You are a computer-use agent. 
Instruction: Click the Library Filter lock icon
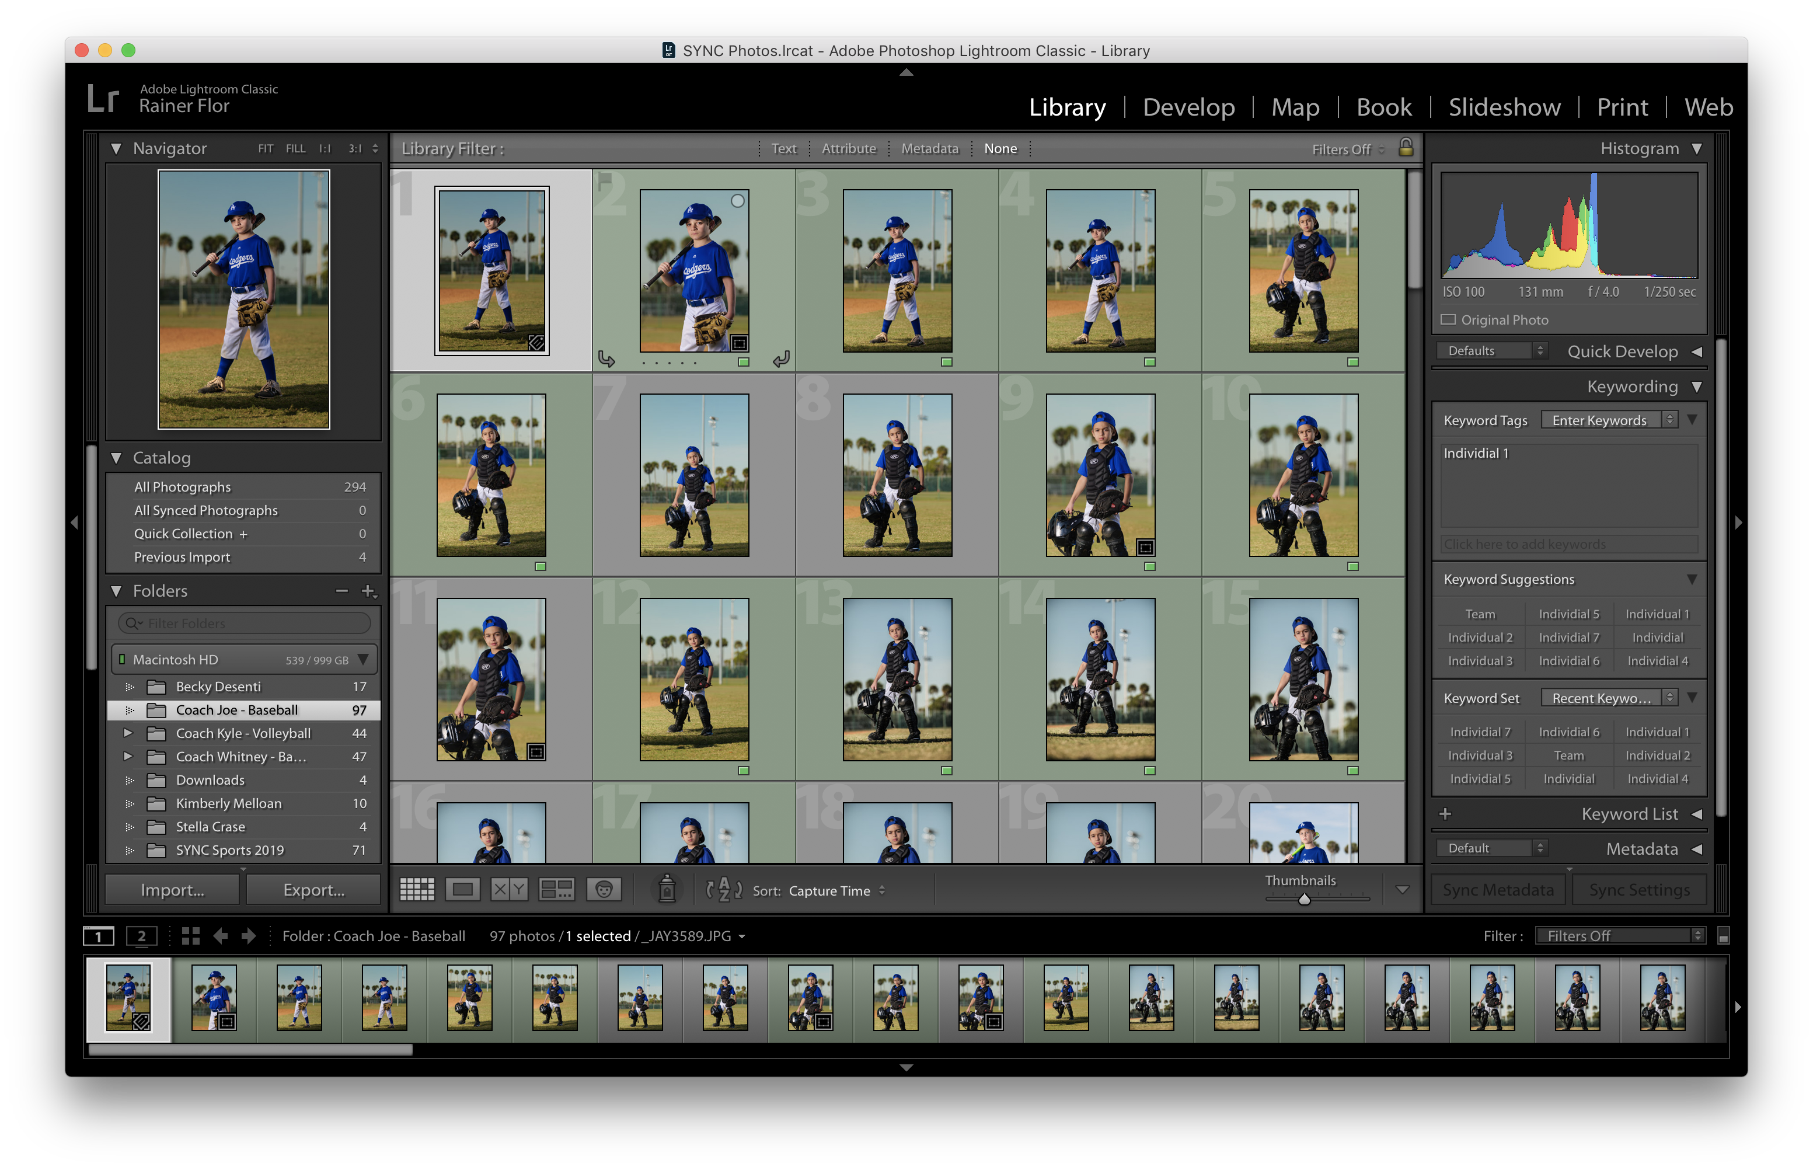coord(1406,147)
